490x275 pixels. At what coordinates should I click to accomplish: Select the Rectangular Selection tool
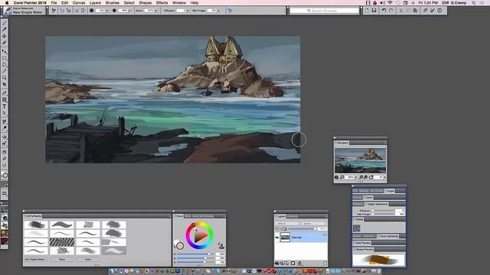click(x=5, y=58)
